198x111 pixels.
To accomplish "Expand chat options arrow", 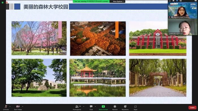I will 95,106.
